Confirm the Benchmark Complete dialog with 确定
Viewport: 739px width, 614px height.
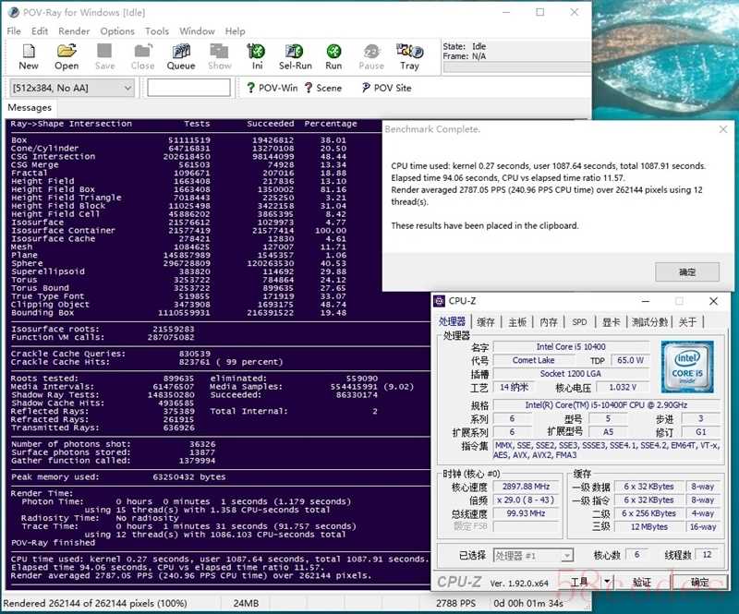point(687,271)
